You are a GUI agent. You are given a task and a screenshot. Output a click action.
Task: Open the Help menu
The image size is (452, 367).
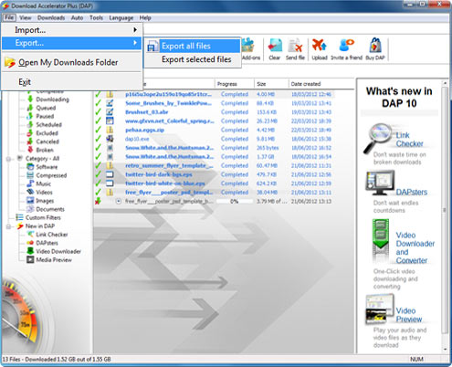point(145,18)
